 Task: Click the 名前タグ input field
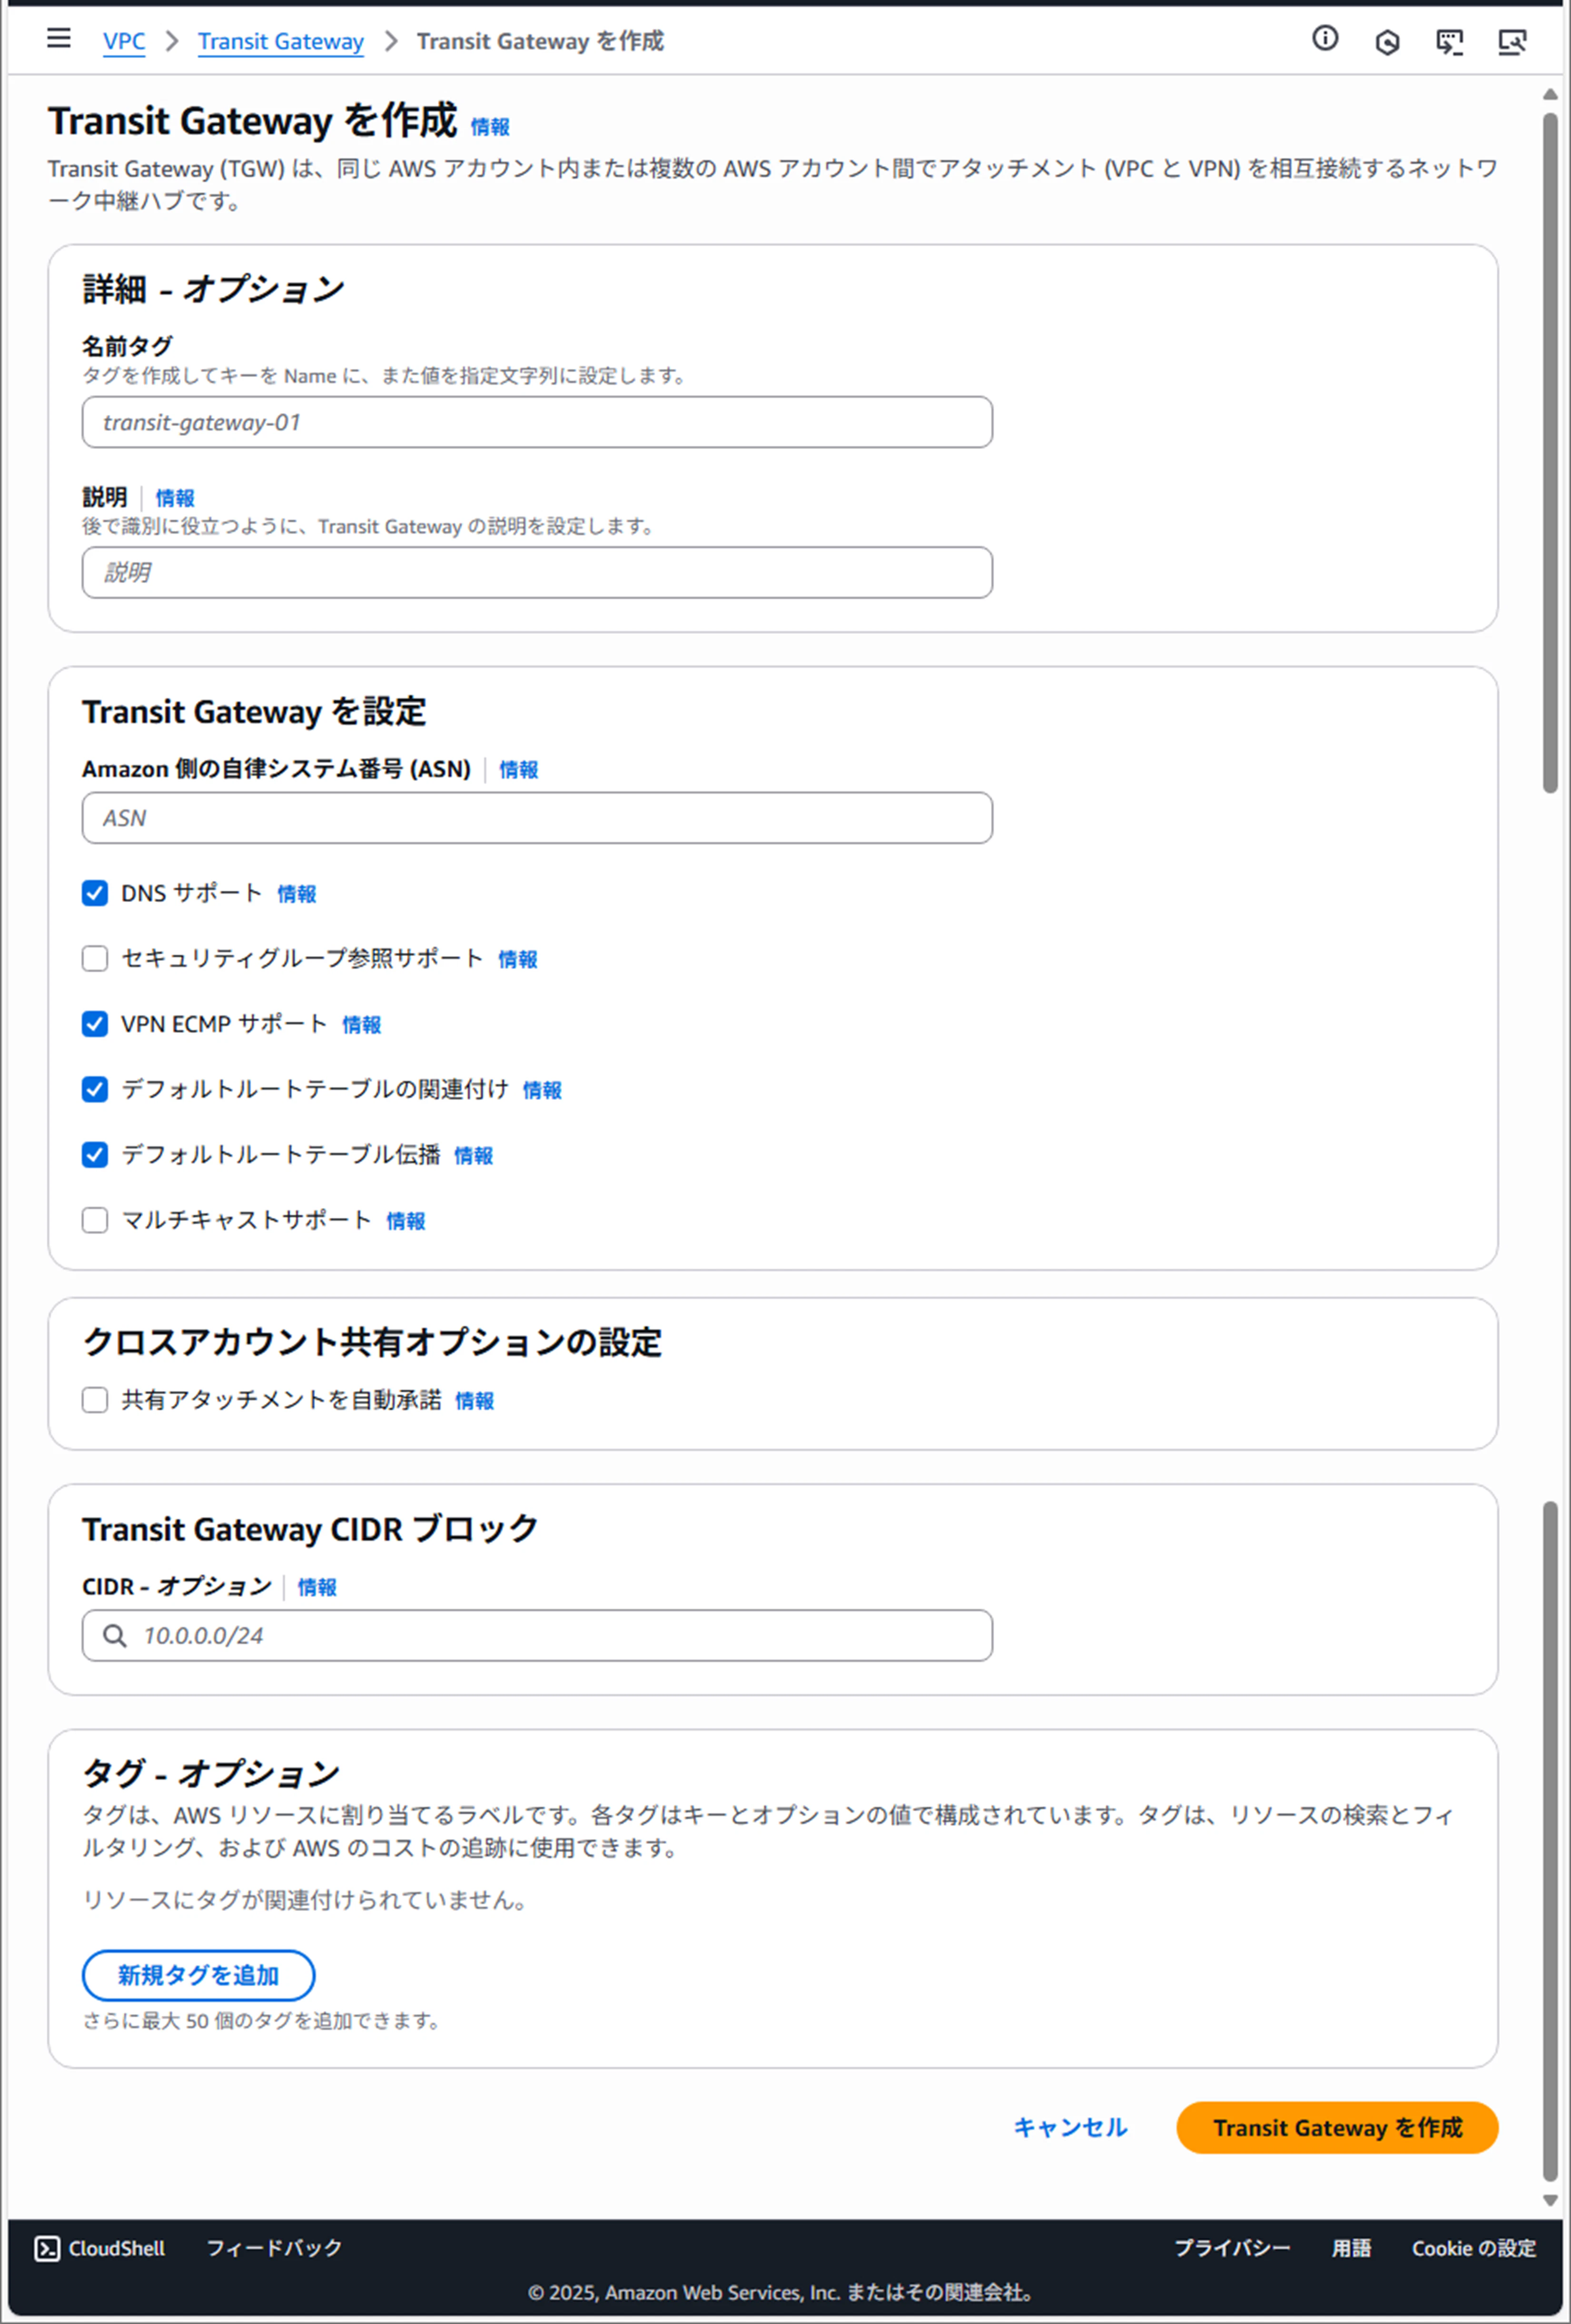point(537,422)
